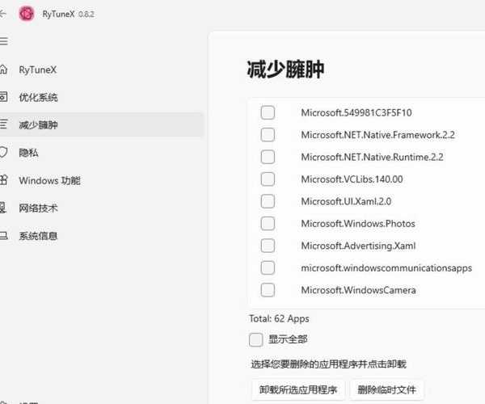The image size is (485, 404).
Task: Click the pink RyTuneX logo icon
Action: [27, 14]
